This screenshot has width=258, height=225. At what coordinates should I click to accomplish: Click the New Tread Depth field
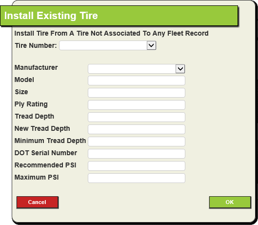tap(137, 129)
